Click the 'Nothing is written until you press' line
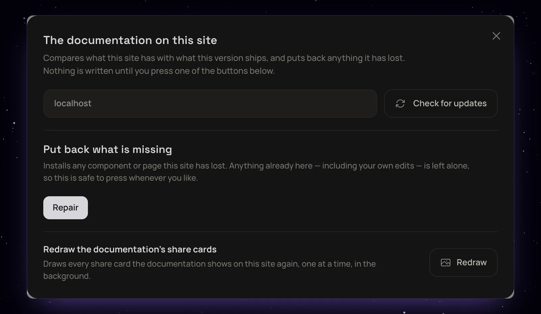The height and width of the screenshot is (314, 541). point(159,71)
